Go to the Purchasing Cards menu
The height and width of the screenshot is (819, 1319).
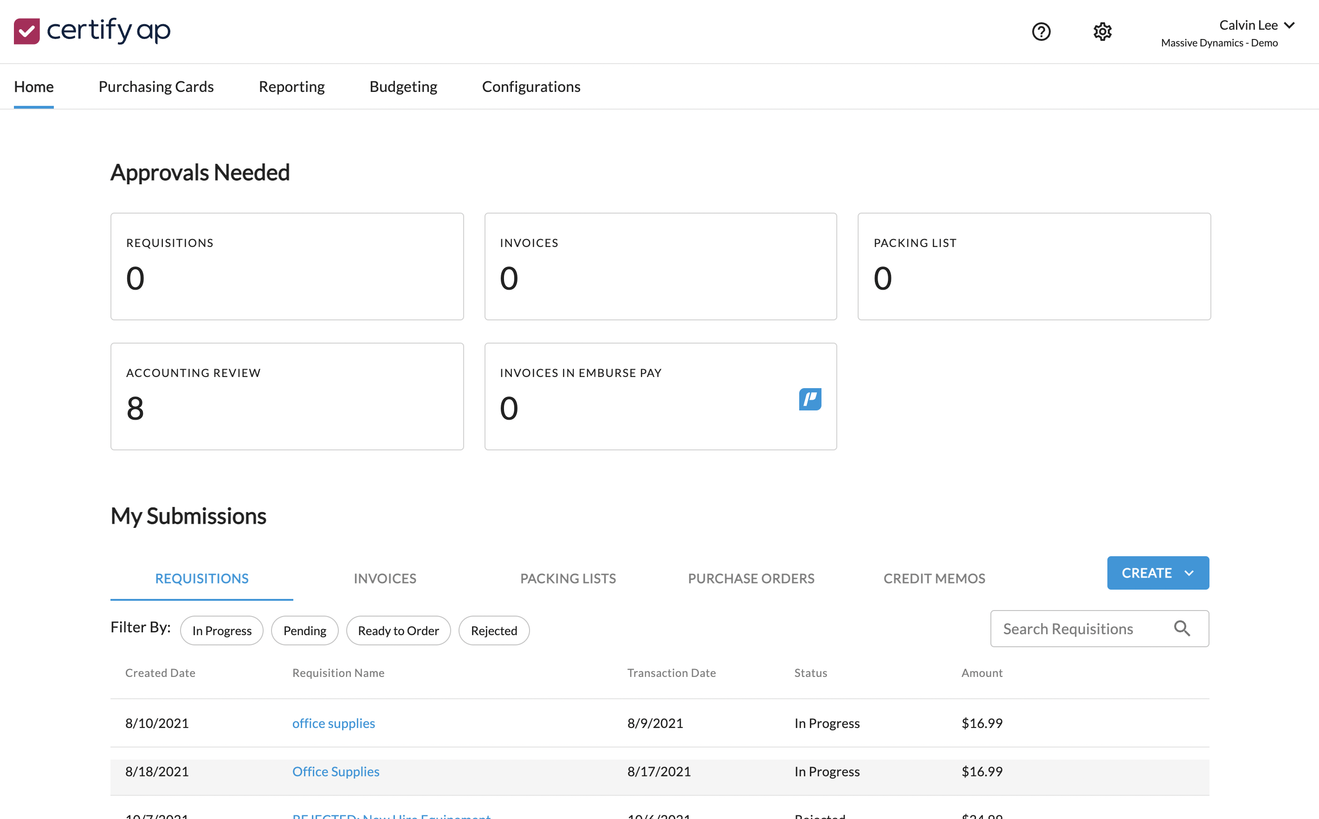156,87
